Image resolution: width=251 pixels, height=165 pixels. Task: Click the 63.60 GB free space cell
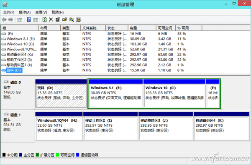[166, 55]
